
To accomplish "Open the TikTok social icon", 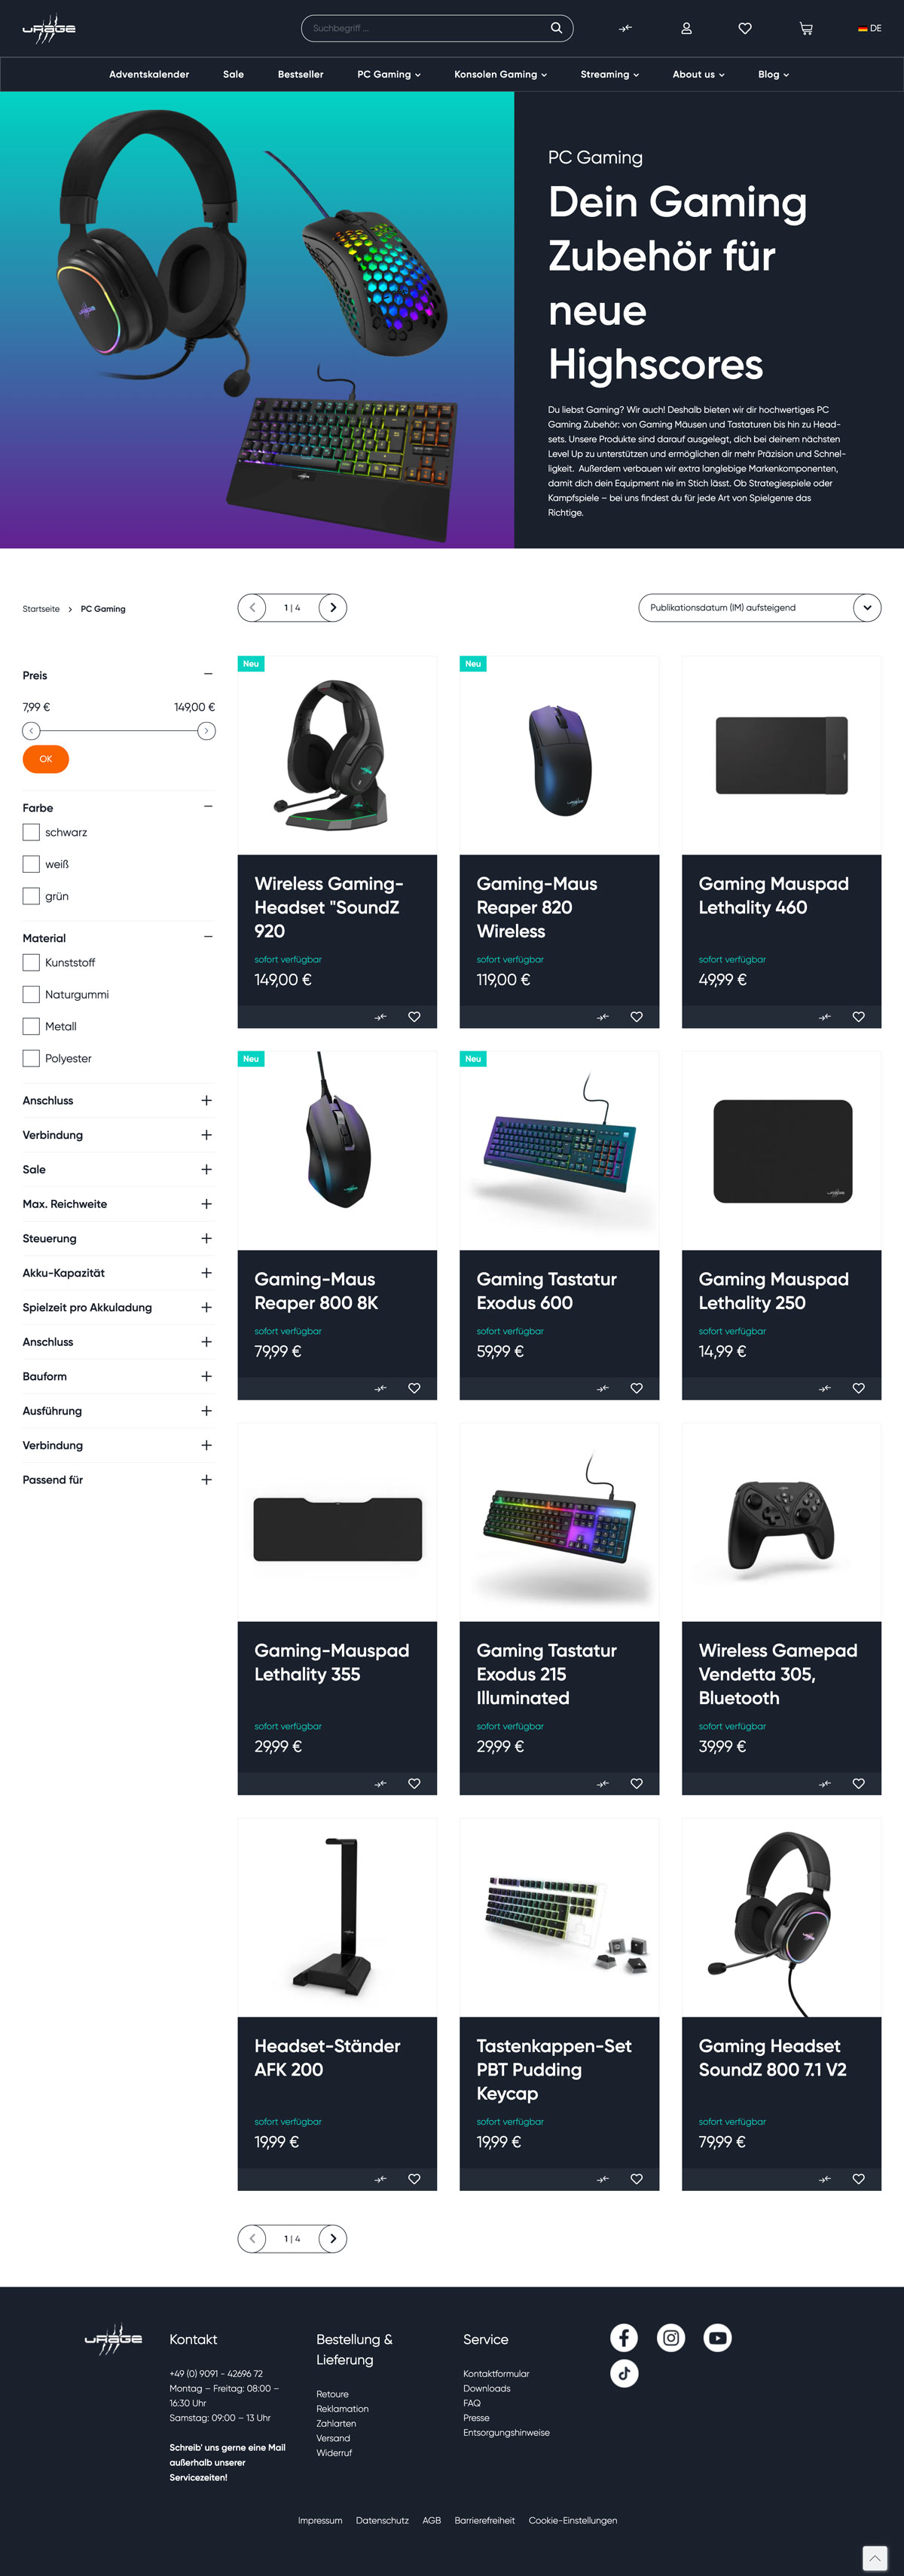I will 624,2373.
